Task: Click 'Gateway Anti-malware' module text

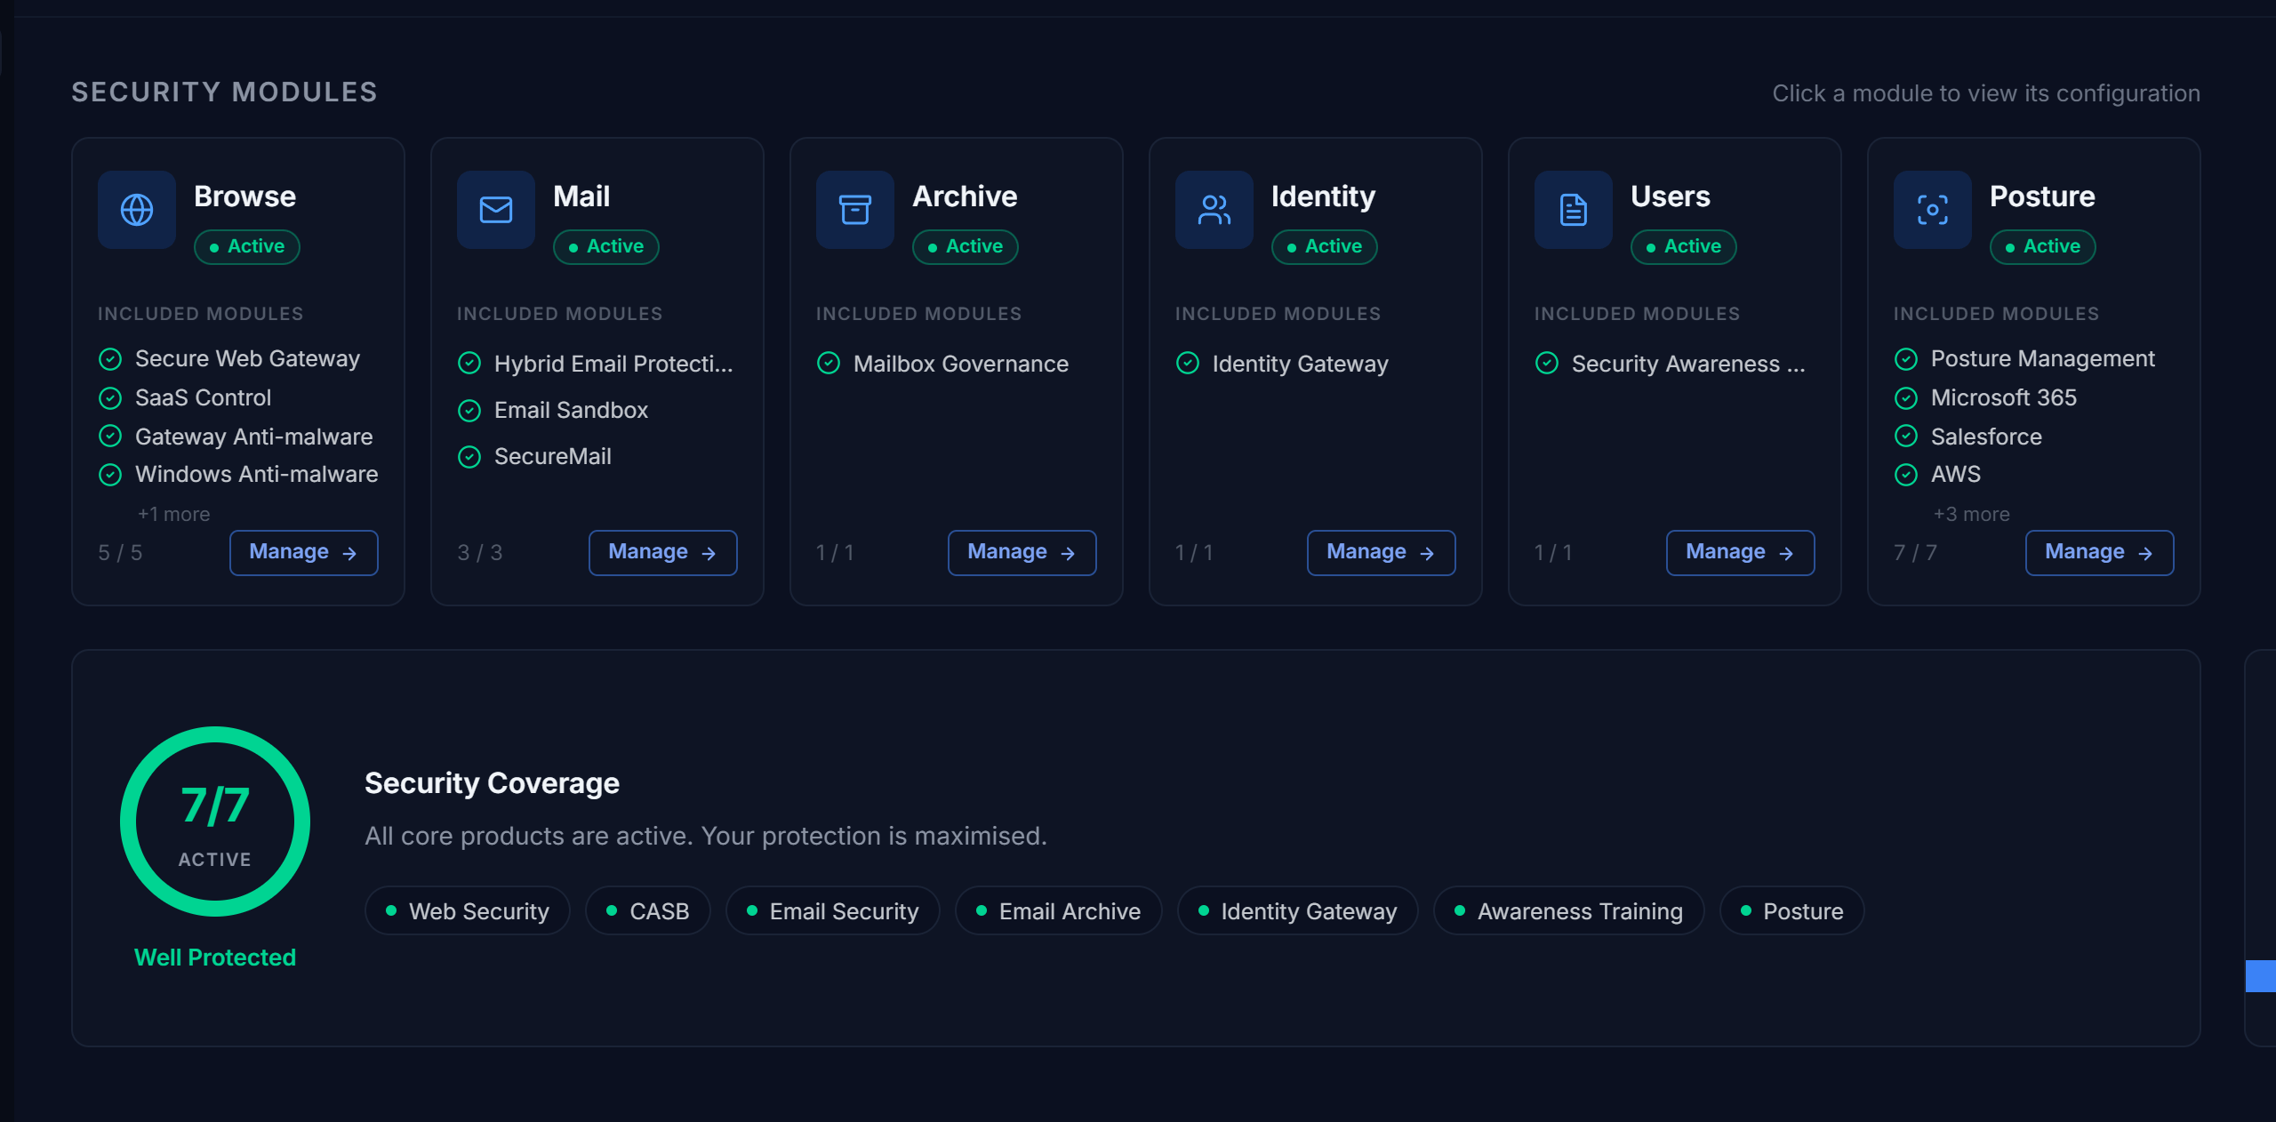Action: (254, 437)
